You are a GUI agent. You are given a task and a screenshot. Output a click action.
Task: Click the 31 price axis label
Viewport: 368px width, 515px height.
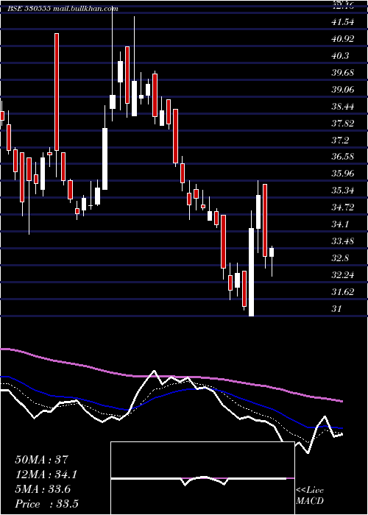click(x=336, y=309)
